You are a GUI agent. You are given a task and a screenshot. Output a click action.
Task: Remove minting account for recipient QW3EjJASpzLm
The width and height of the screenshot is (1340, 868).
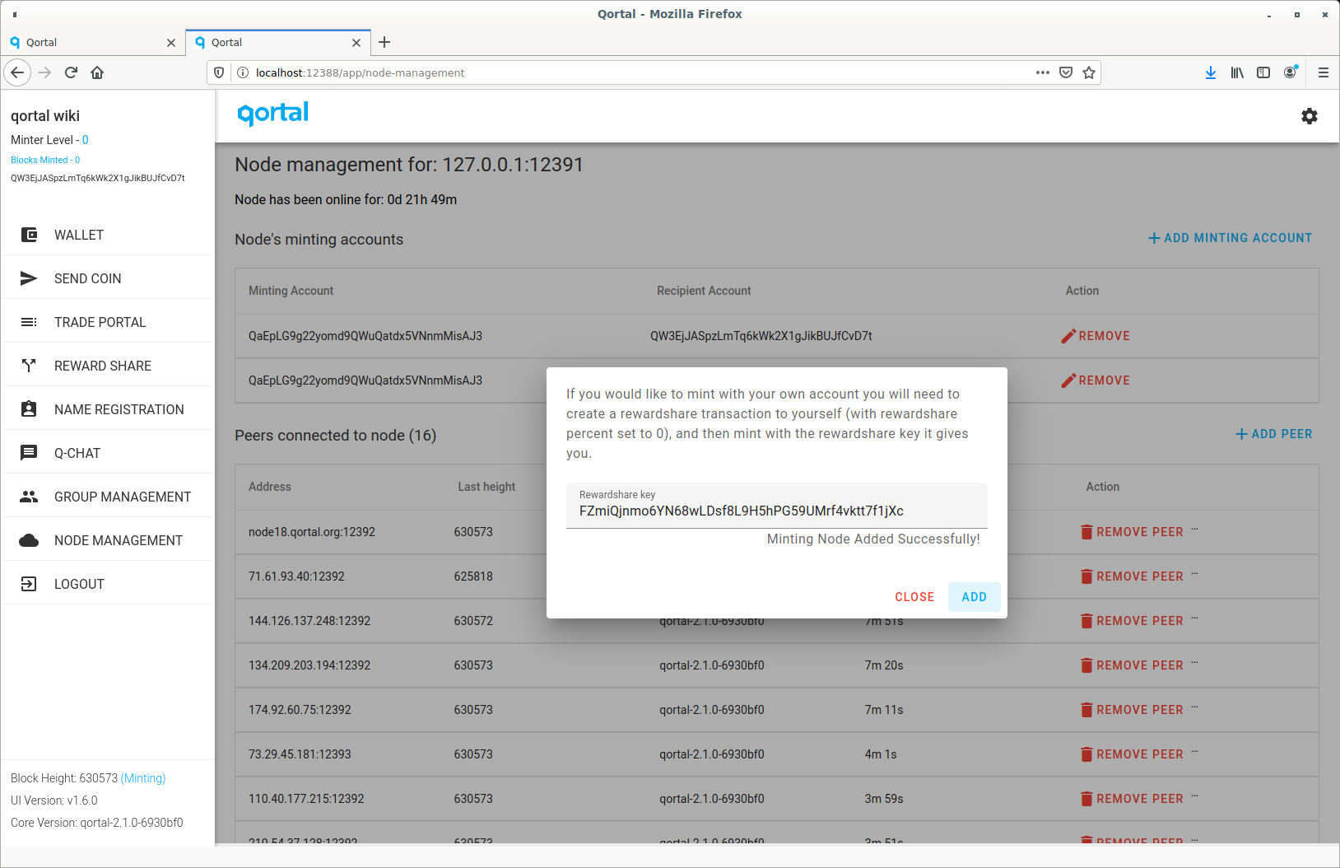click(1096, 336)
